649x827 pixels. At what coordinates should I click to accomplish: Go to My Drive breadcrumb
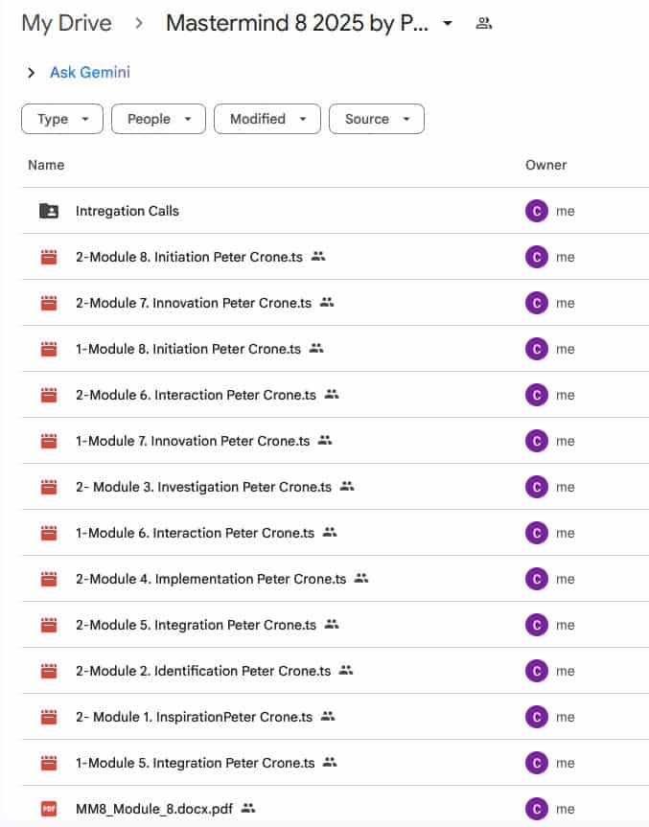(66, 24)
